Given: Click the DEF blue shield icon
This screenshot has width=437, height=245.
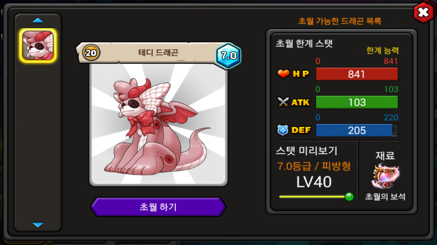Looking at the screenshot, I should tap(283, 130).
